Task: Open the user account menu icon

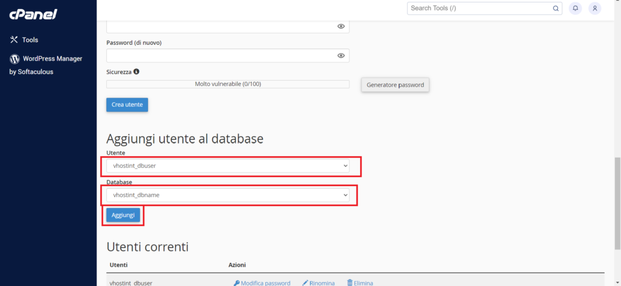Action: click(x=595, y=8)
